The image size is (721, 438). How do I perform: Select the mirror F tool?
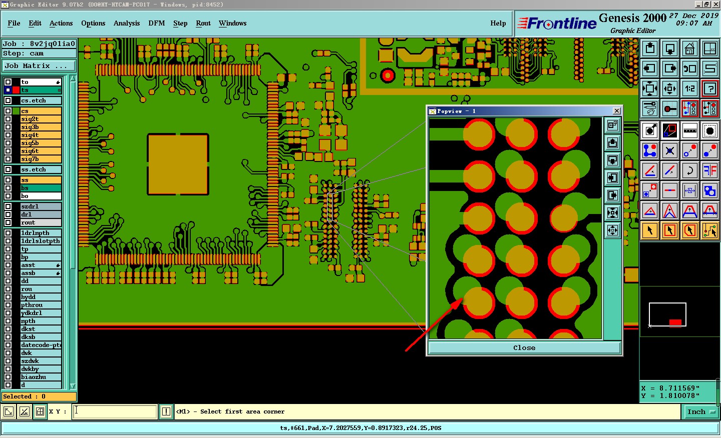pos(710,170)
